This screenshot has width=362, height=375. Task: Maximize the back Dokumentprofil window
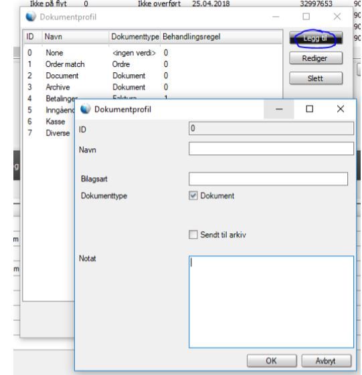pyautogui.click(x=306, y=17)
